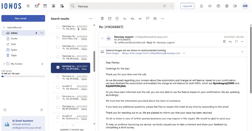The width and height of the screenshot is (252, 131).
Task: Uncheck the selected 8/23/2025 Razorpay email
Action: click(58, 67)
